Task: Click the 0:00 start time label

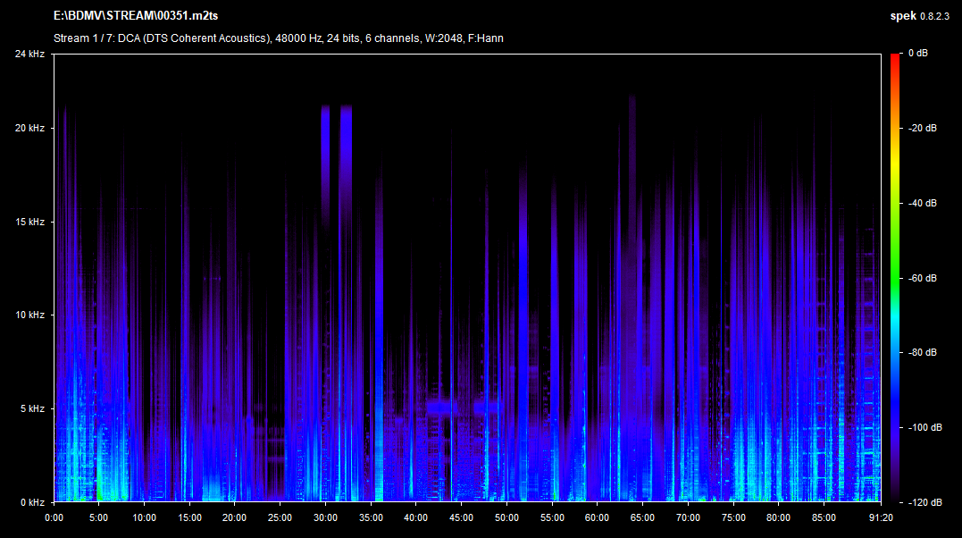Action: click(54, 517)
